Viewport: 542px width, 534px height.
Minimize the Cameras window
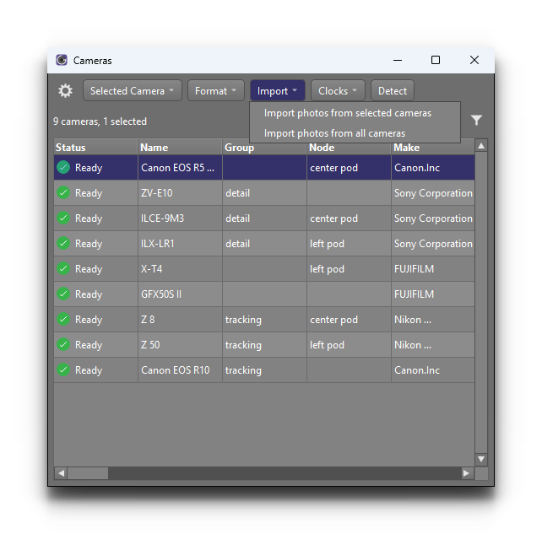[x=398, y=60]
